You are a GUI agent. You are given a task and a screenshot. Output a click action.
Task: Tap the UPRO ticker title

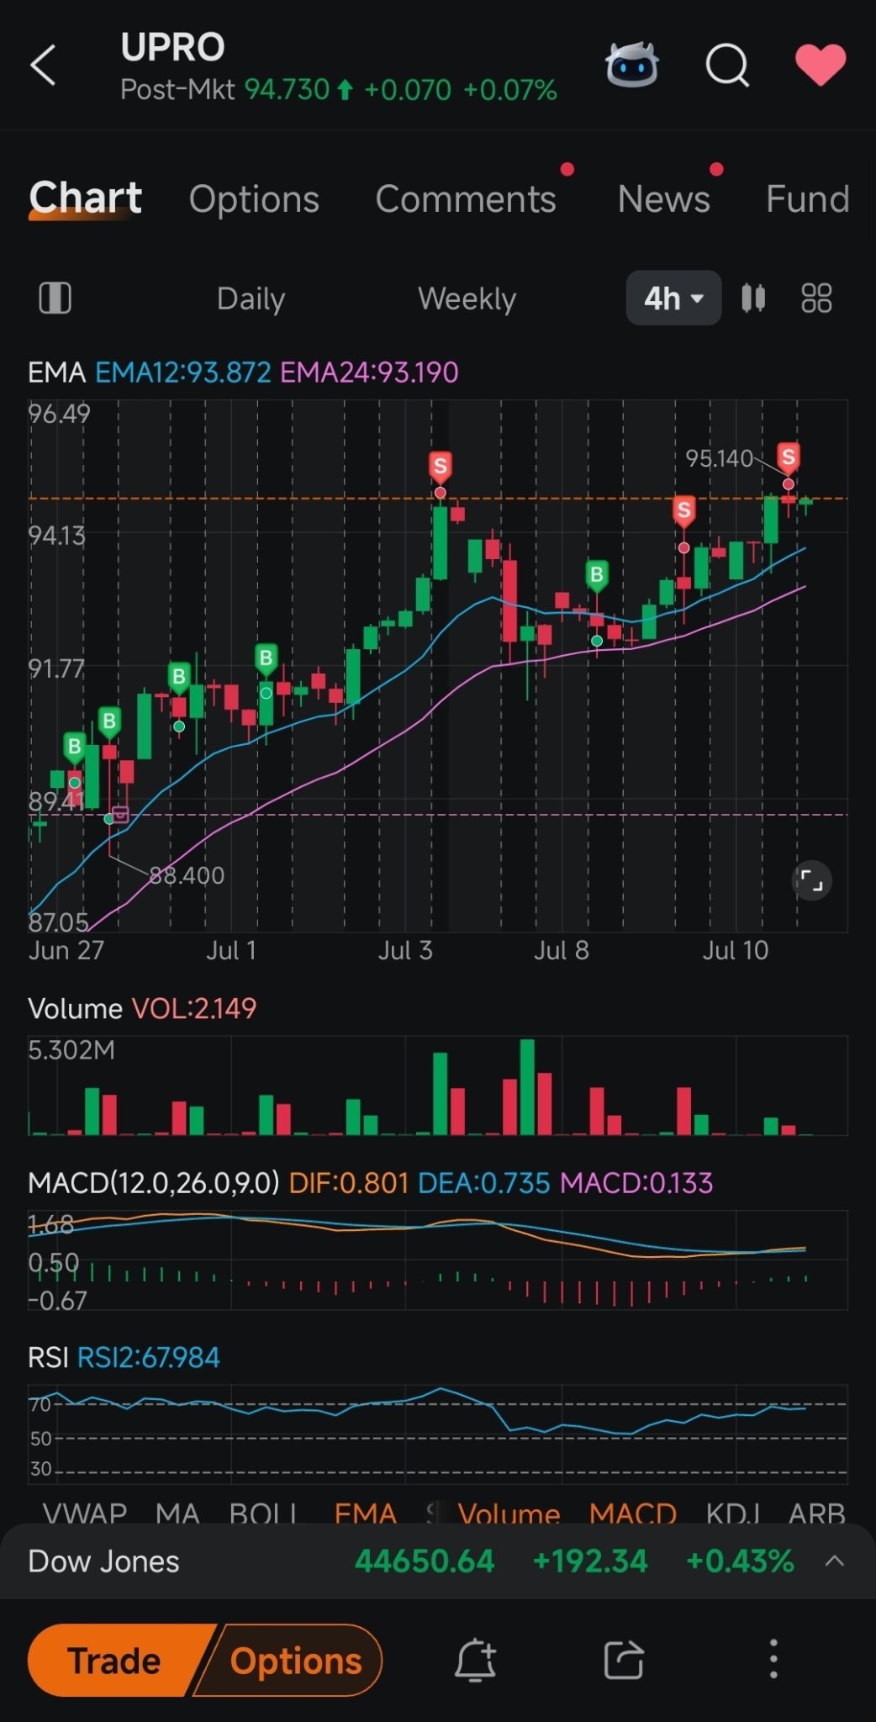click(x=172, y=47)
